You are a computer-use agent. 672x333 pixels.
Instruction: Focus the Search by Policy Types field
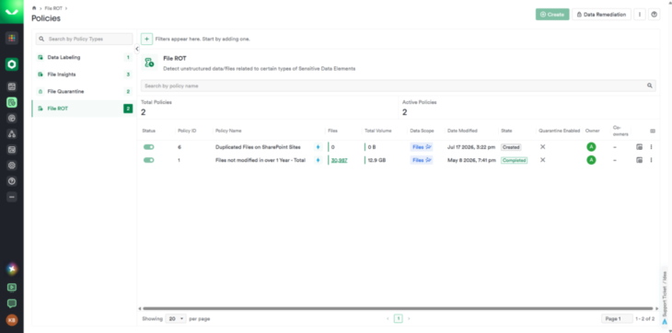[84, 39]
